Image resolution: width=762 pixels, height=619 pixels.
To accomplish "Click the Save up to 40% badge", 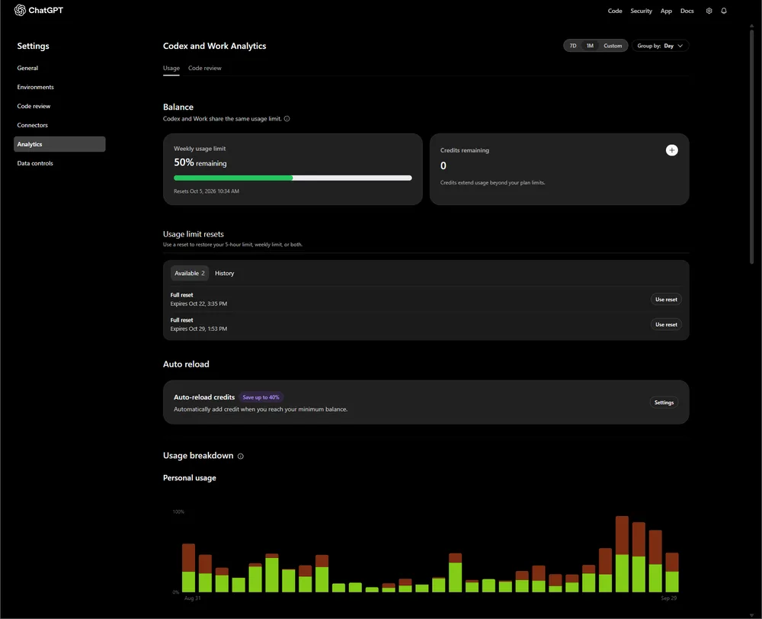I will click(x=261, y=397).
